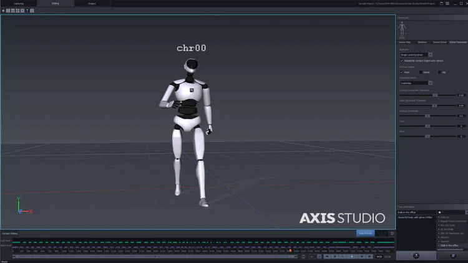Click the timeline zoom scrollbar
The height and width of the screenshot is (263, 468).
(x=155, y=256)
